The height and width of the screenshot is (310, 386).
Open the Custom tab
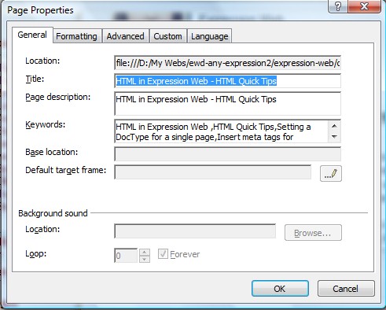pos(167,36)
